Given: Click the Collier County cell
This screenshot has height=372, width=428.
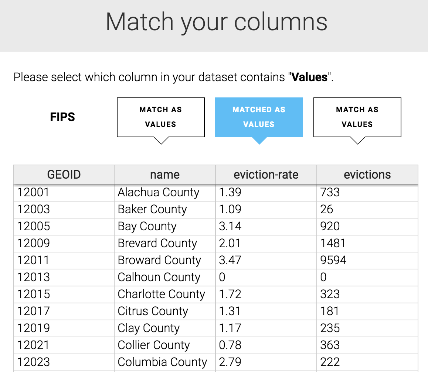Looking at the screenshot, I should click(x=154, y=345).
